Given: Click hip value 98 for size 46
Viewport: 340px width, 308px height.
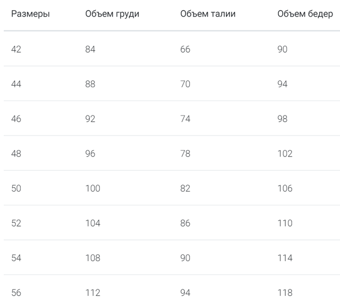Looking at the screenshot, I should tap(282, 119).
